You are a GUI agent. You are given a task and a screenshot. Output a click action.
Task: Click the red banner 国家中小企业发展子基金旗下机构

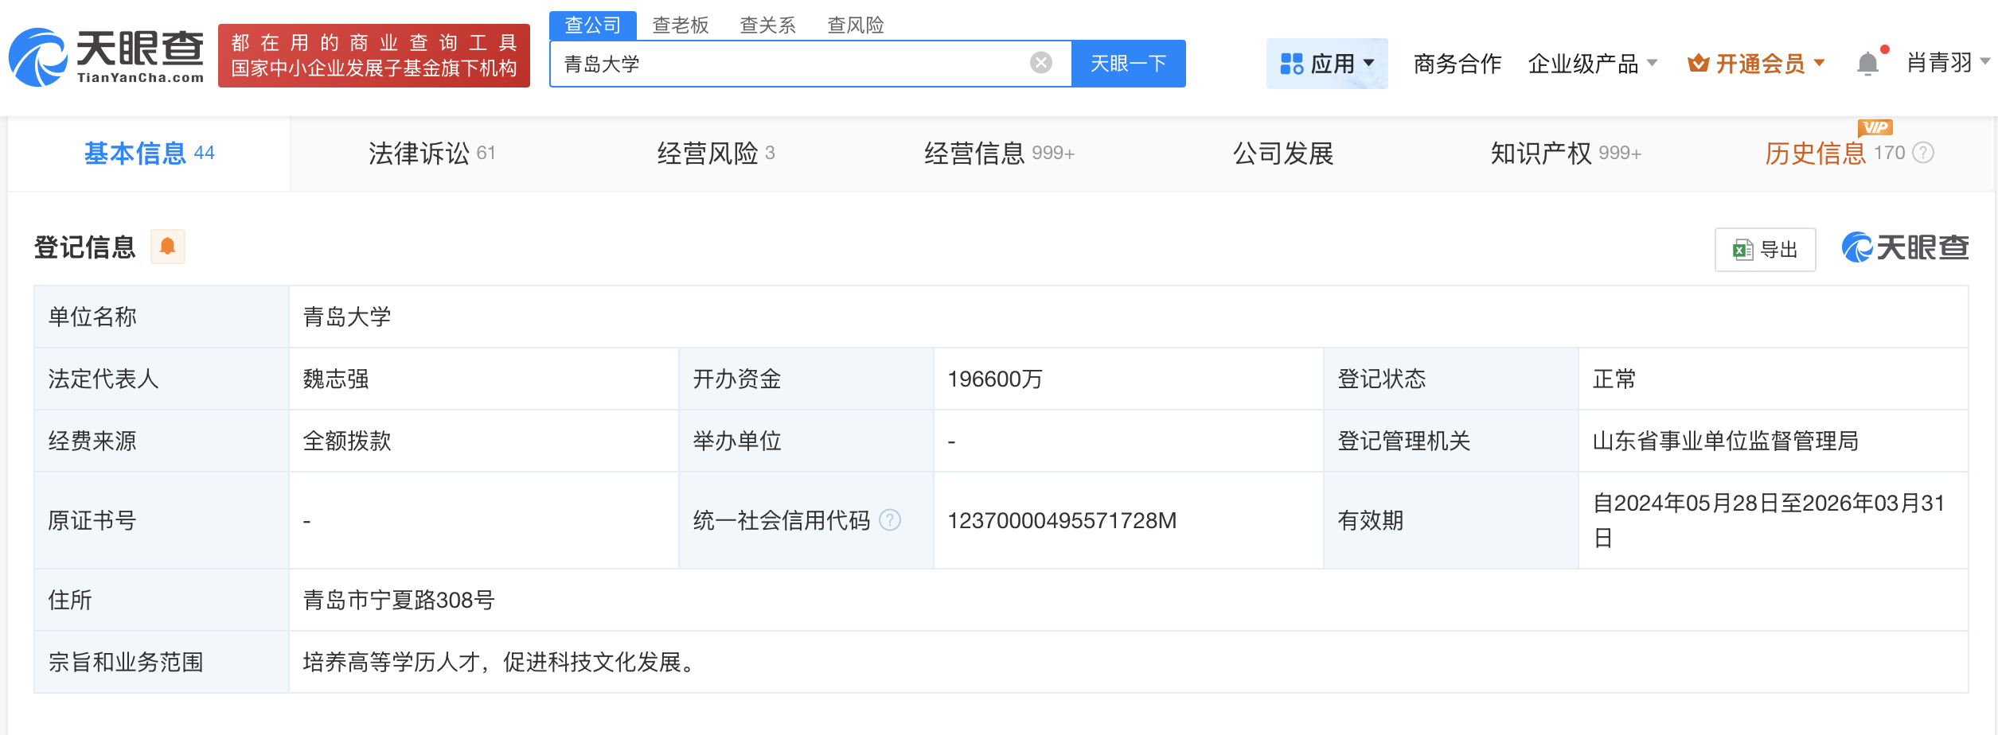374,56
